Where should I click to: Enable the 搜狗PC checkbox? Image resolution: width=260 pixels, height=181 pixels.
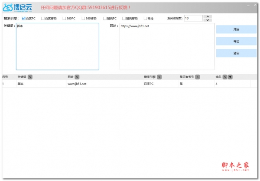point(104,18)
